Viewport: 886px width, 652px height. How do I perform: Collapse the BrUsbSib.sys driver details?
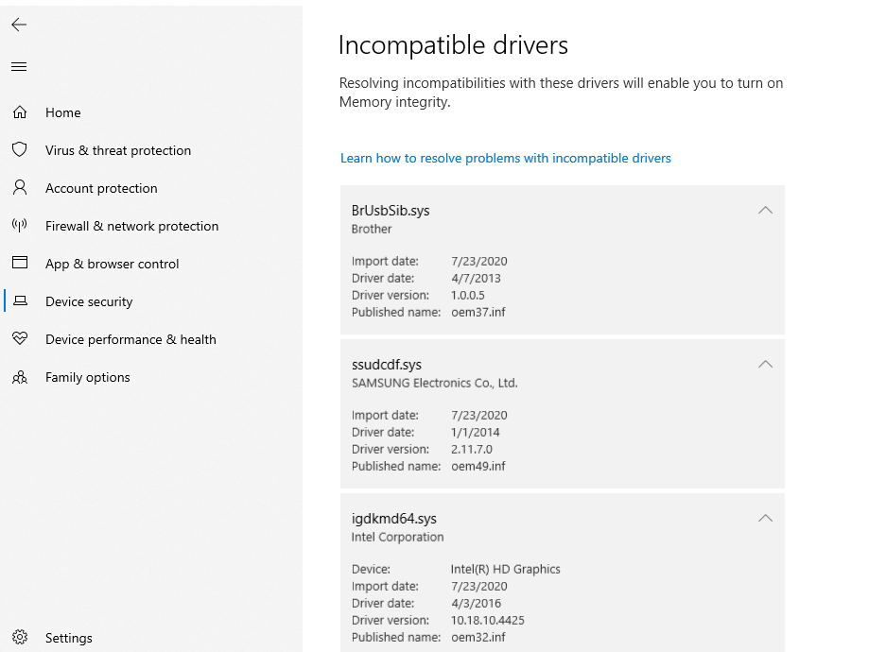click(765, 210)
